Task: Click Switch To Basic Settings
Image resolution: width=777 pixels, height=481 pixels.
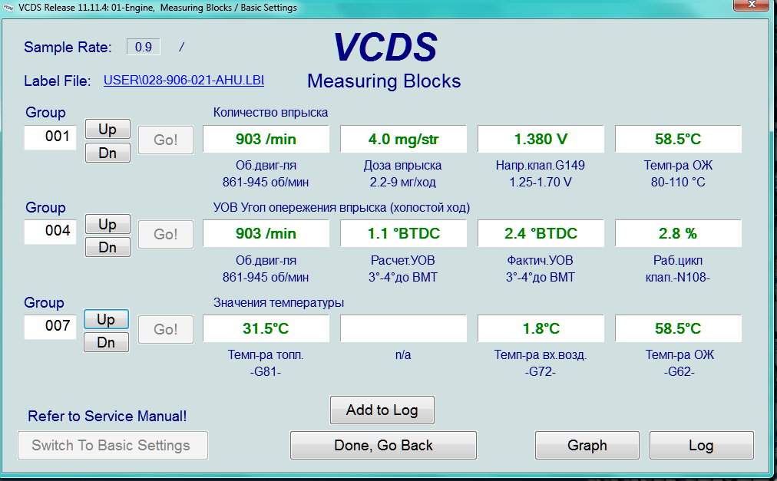Action: tap(112, 445)
